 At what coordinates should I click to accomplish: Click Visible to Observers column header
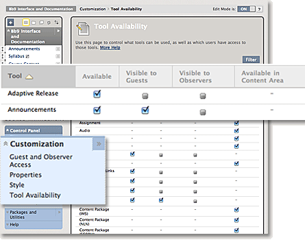point(204,77)
